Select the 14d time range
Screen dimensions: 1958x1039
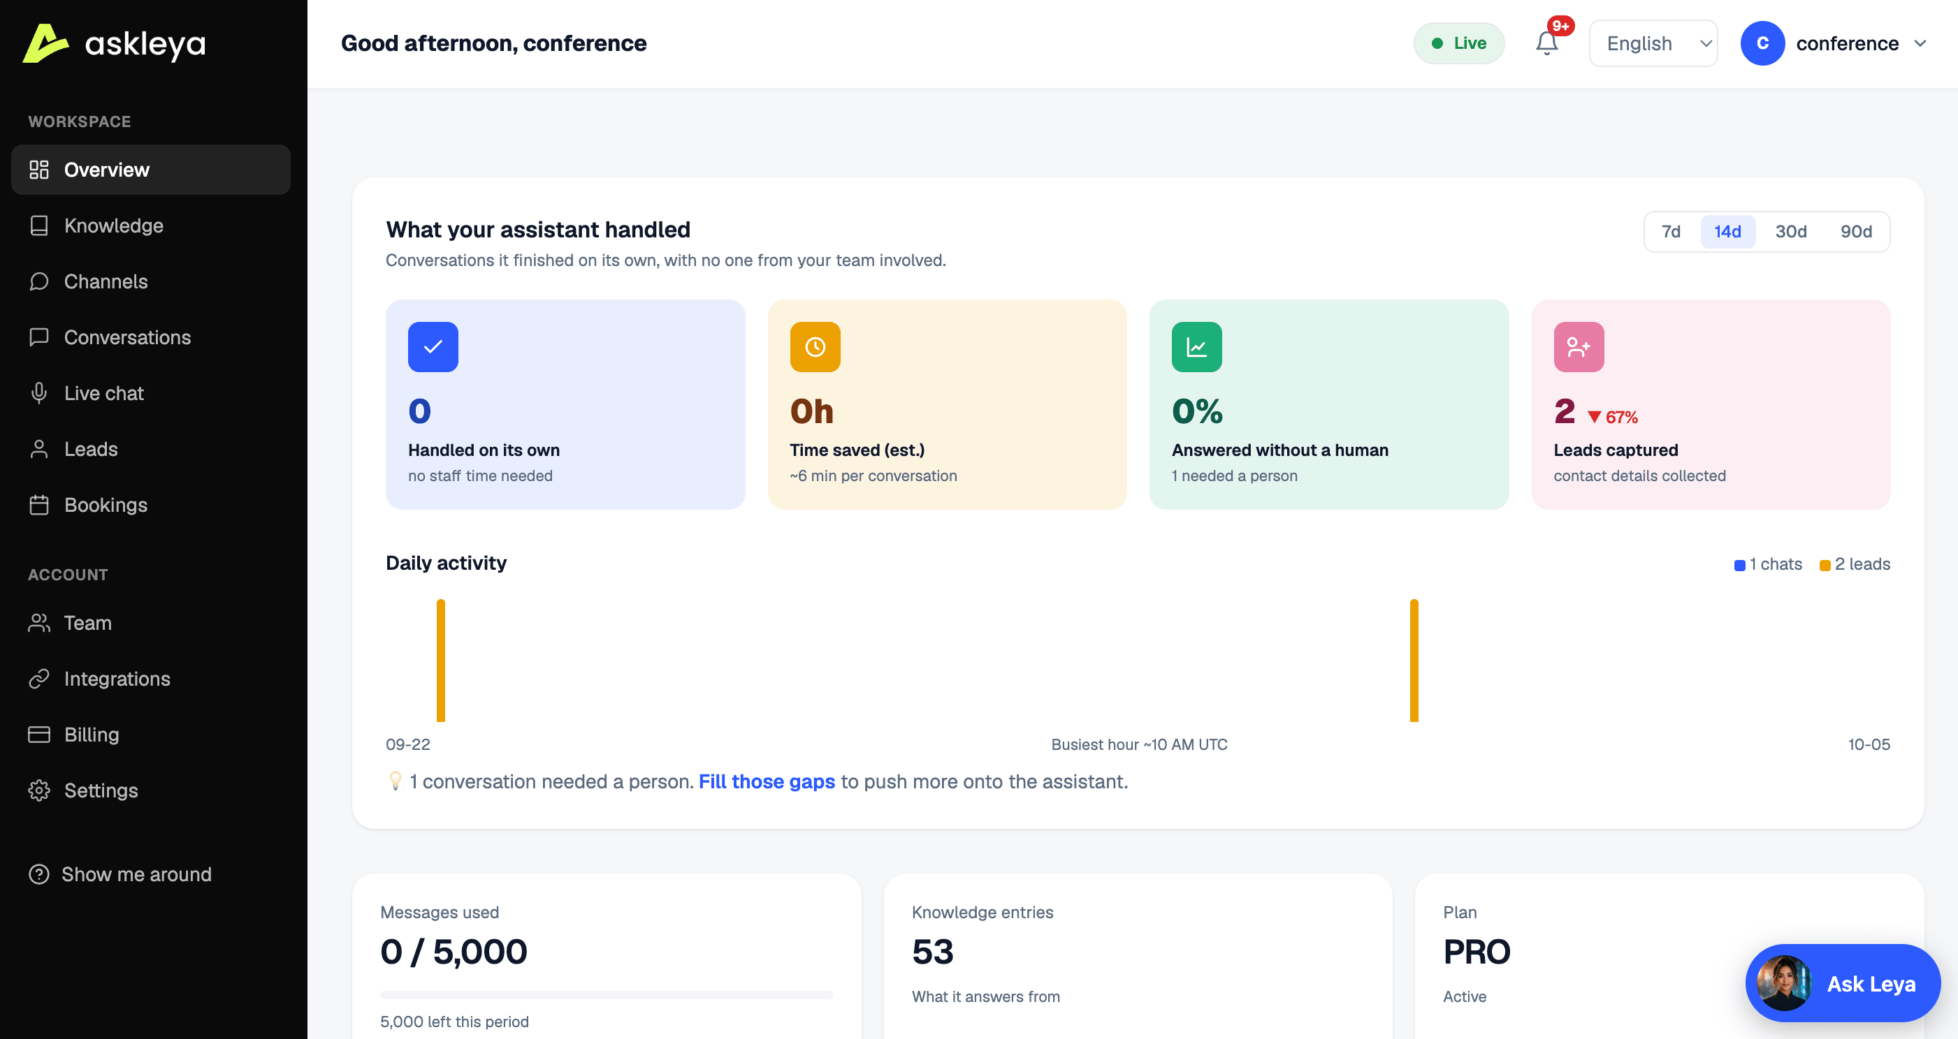click(x=1727, y=232)
